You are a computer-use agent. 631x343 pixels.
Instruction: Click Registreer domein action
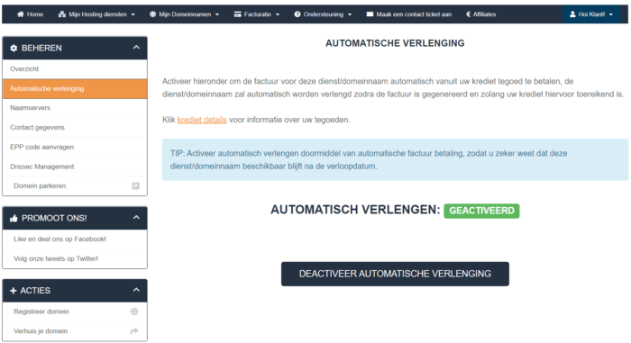[x=75, y=311]
